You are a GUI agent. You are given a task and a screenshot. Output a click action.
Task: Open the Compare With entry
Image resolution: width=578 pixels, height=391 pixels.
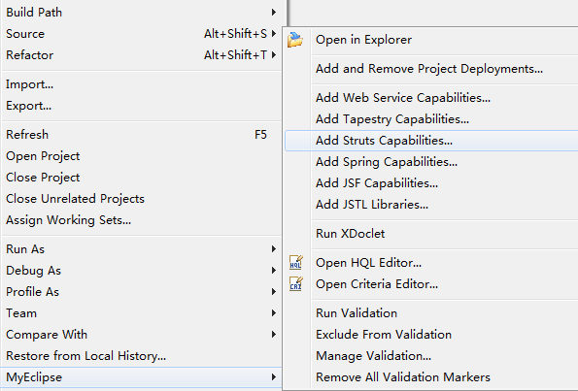pyautogui.click(x=142, y=335)
